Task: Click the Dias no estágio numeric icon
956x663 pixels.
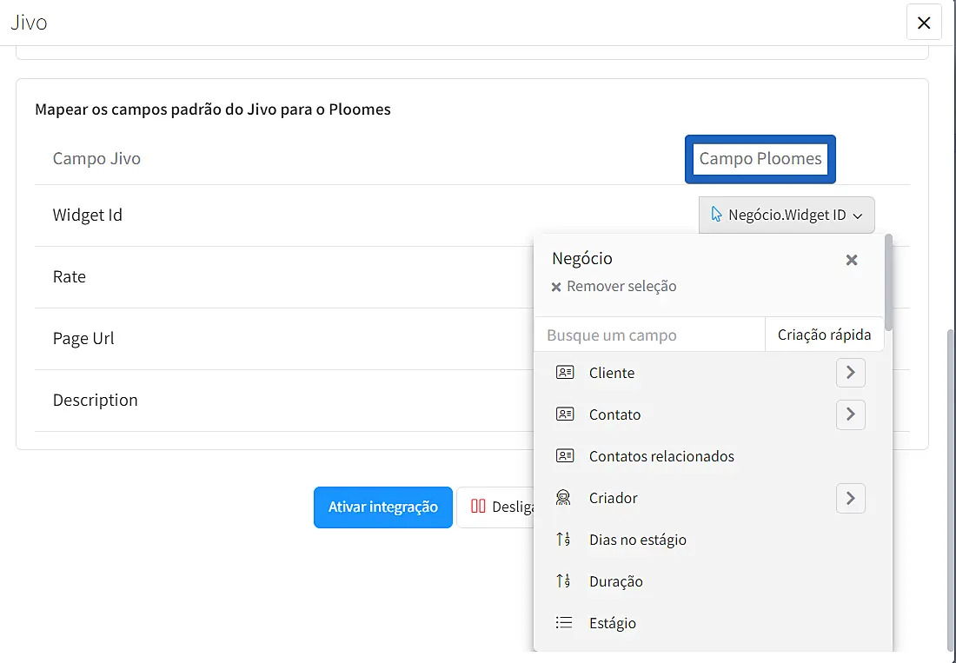Action: coord(563,540)
